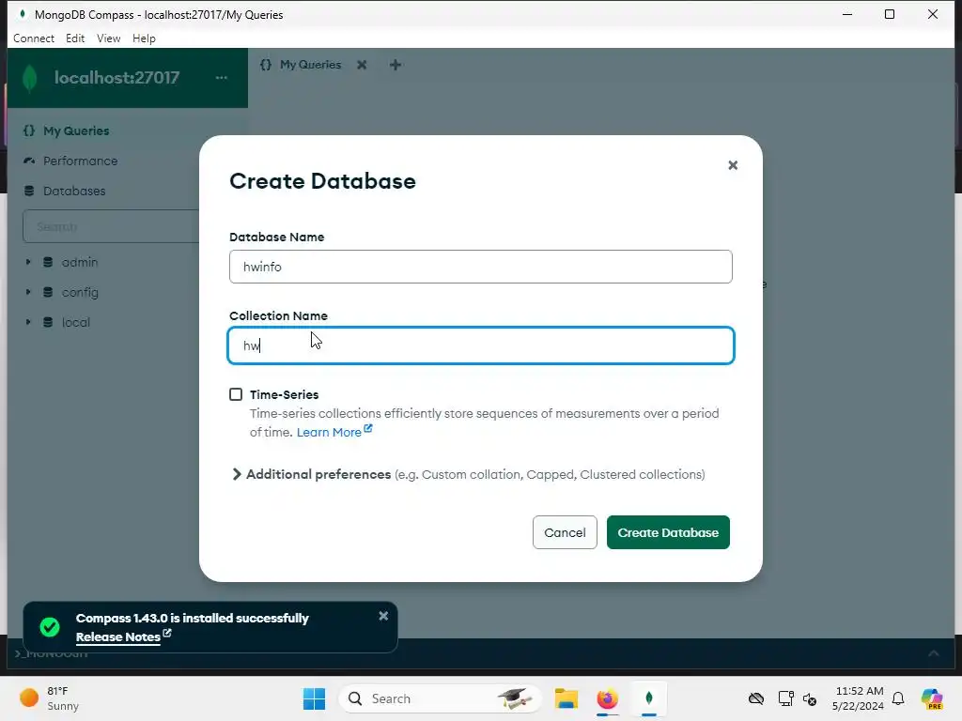Open the View menu

point(109,38)
